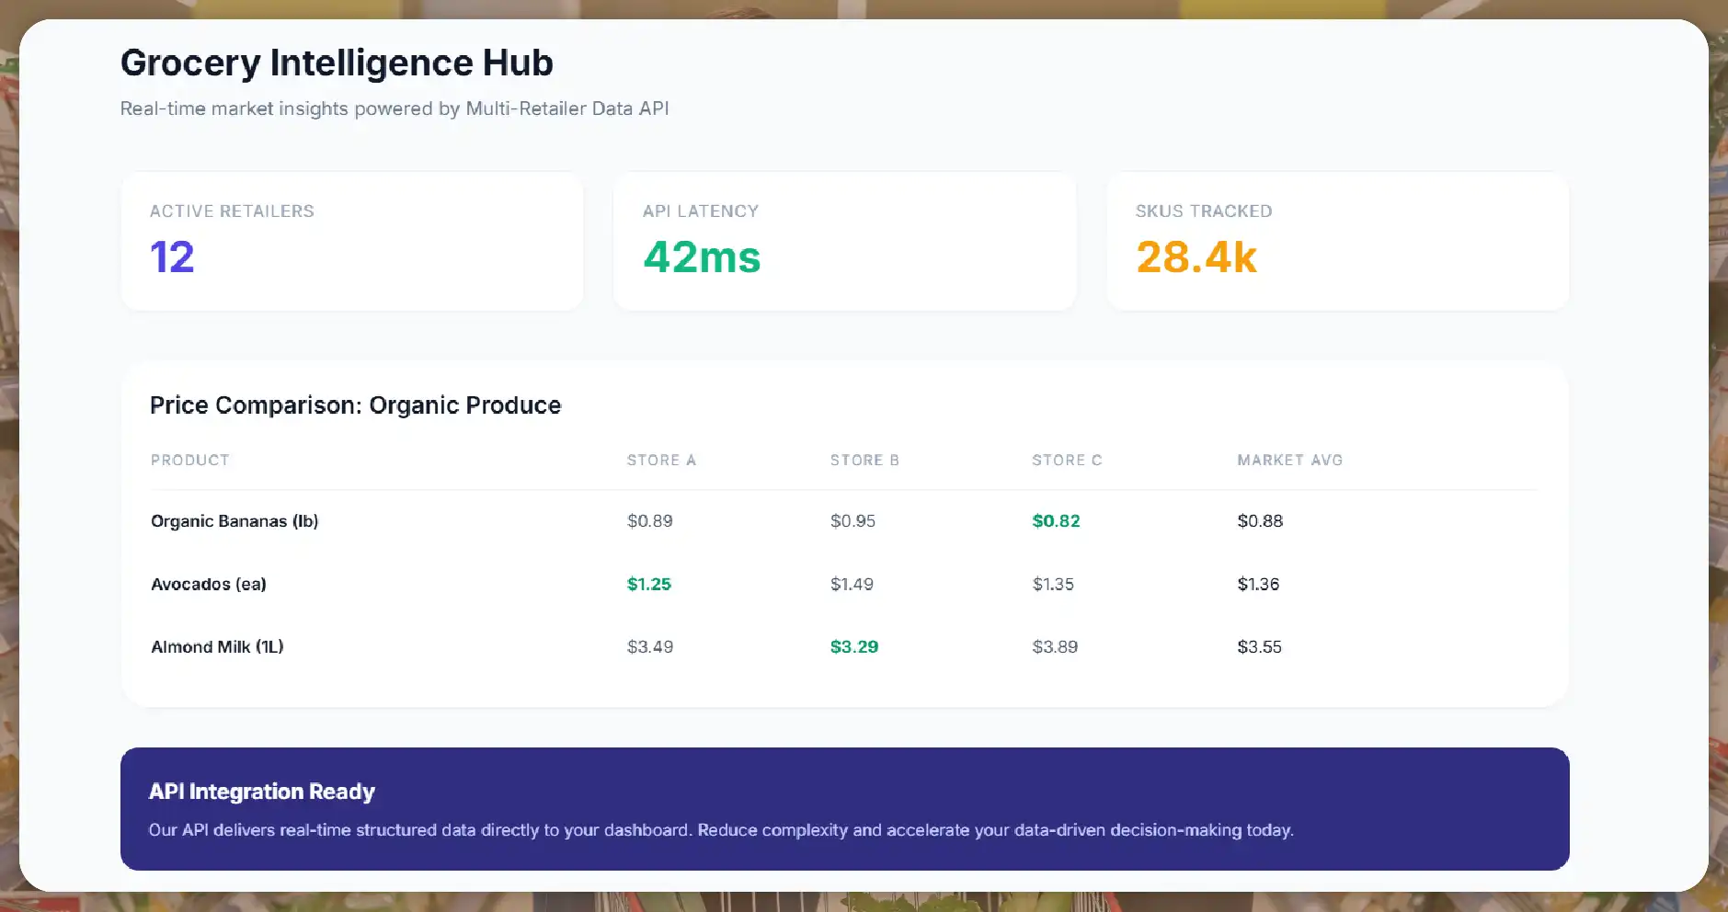Click Avocados Store B price $1.49
1728x912 pixels.
(853, 585)
